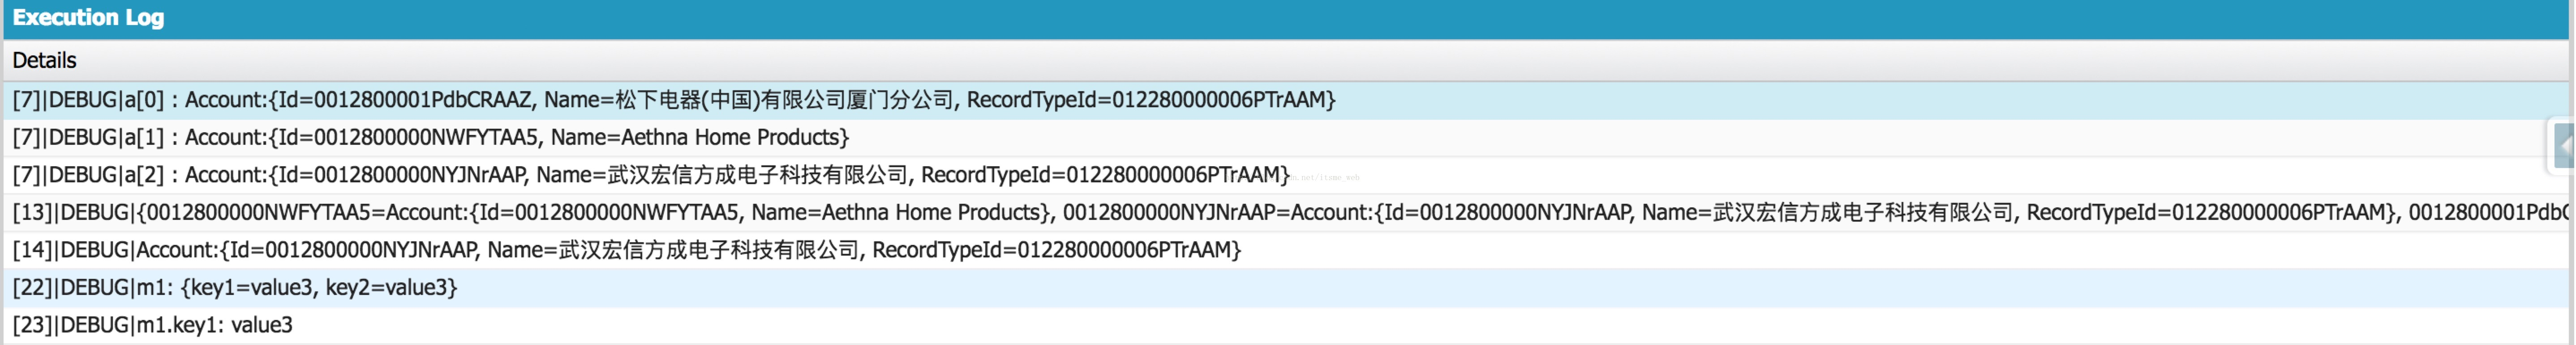Select the line [13] map debug row
The image size is (2576, 345).
(1286, 212)
